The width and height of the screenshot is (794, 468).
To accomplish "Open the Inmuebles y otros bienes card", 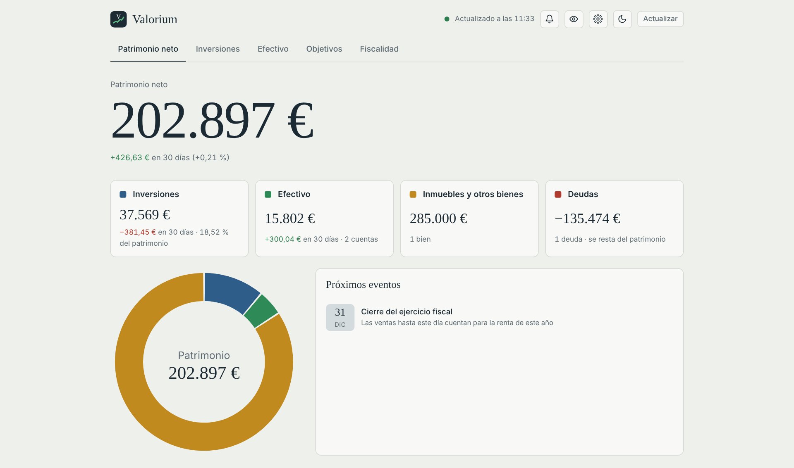I will tap(469, 219).
